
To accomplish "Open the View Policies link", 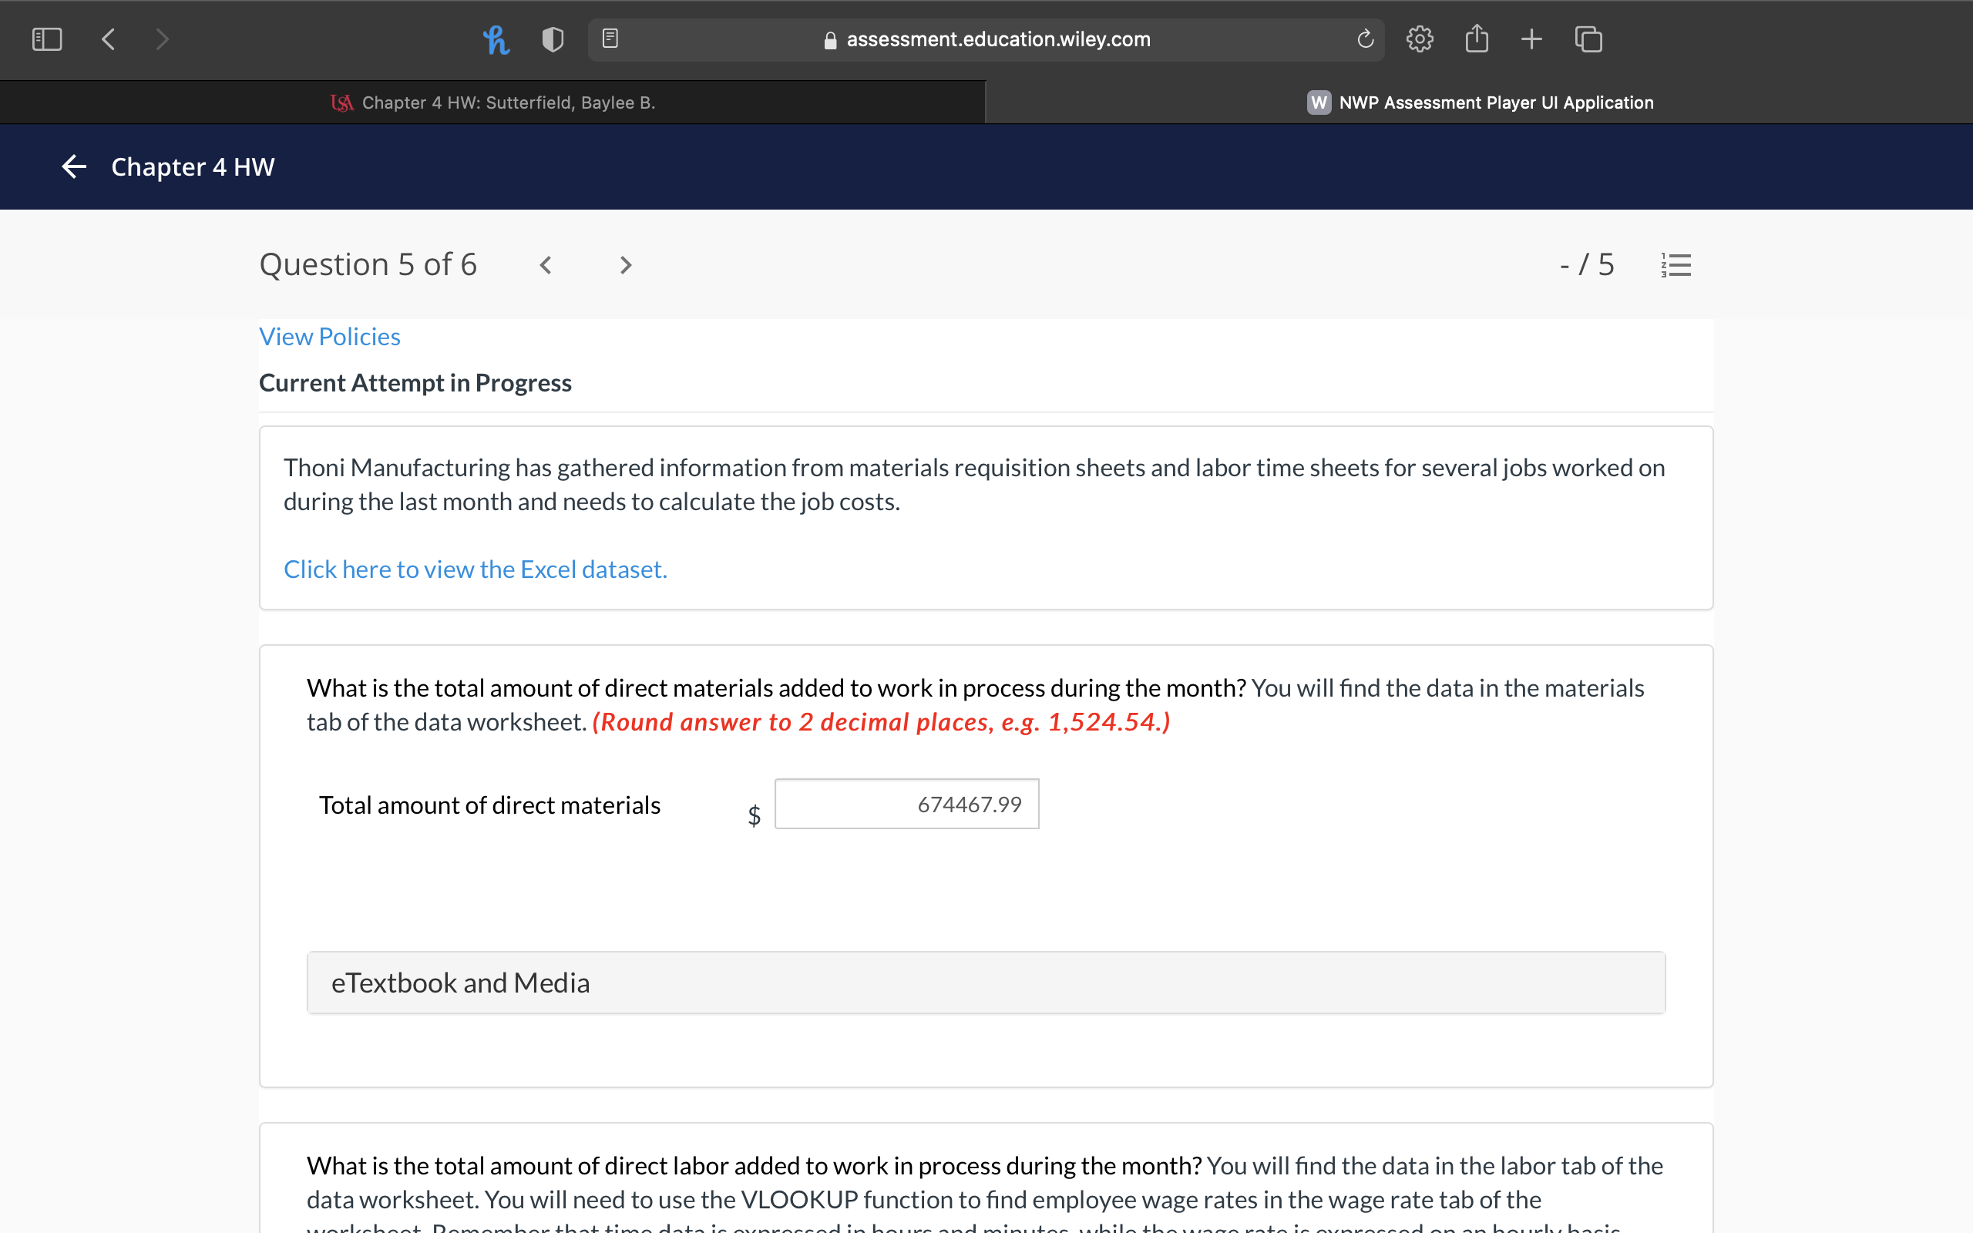I will click(x=329, y=337).
